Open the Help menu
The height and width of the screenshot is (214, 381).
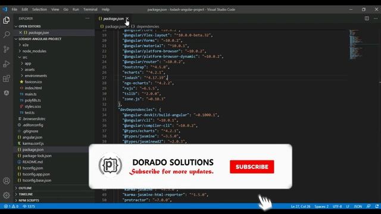pyautogui.click(x=105, y=10)
